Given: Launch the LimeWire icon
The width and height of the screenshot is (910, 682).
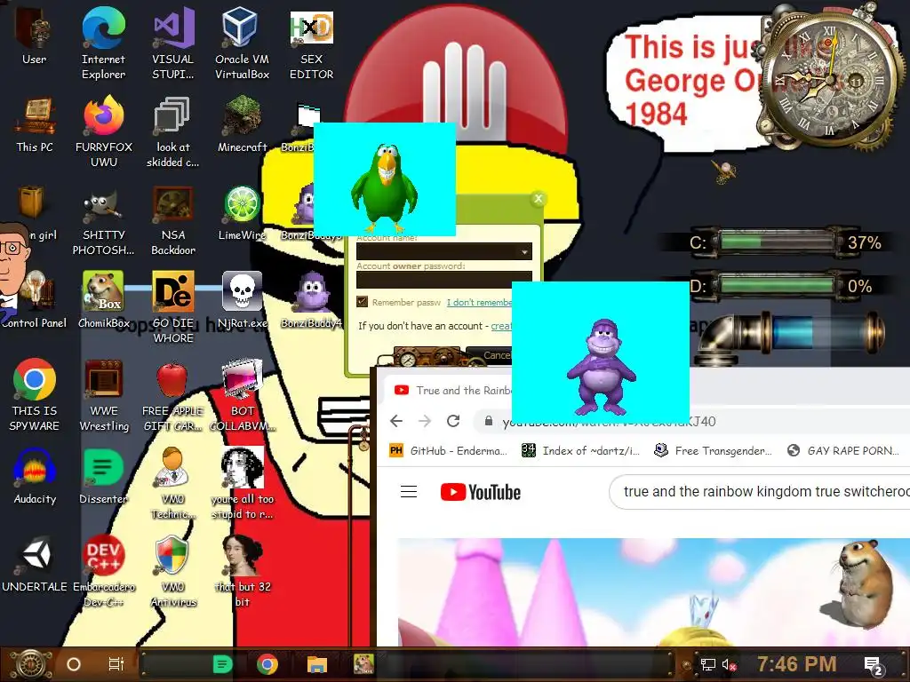Looking at the screenshot, I should [x=242, y=212].
